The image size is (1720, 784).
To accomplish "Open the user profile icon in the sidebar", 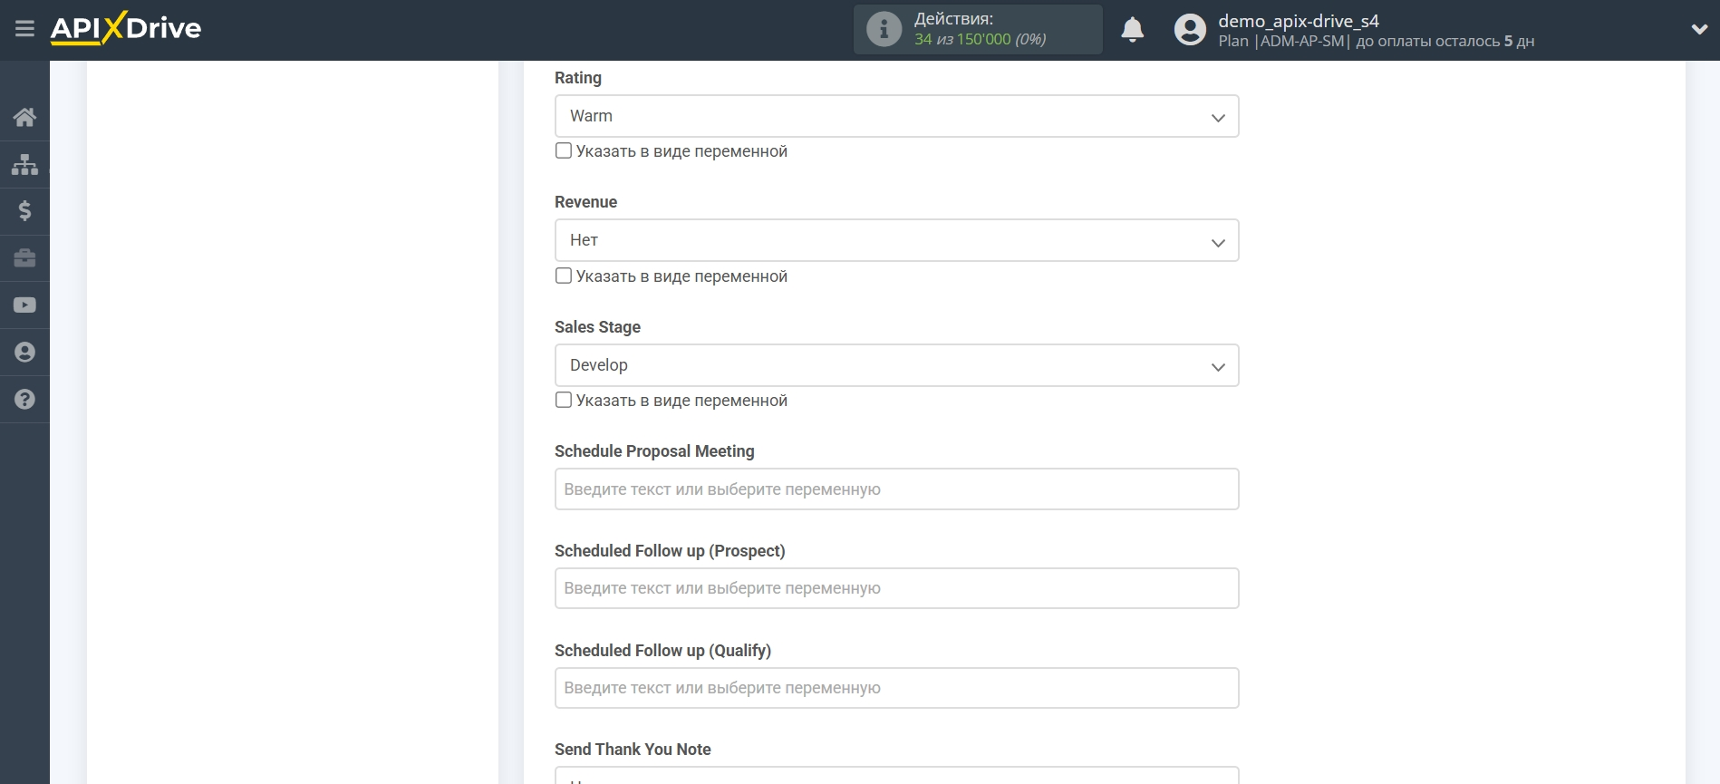I will tap(24, 353).
